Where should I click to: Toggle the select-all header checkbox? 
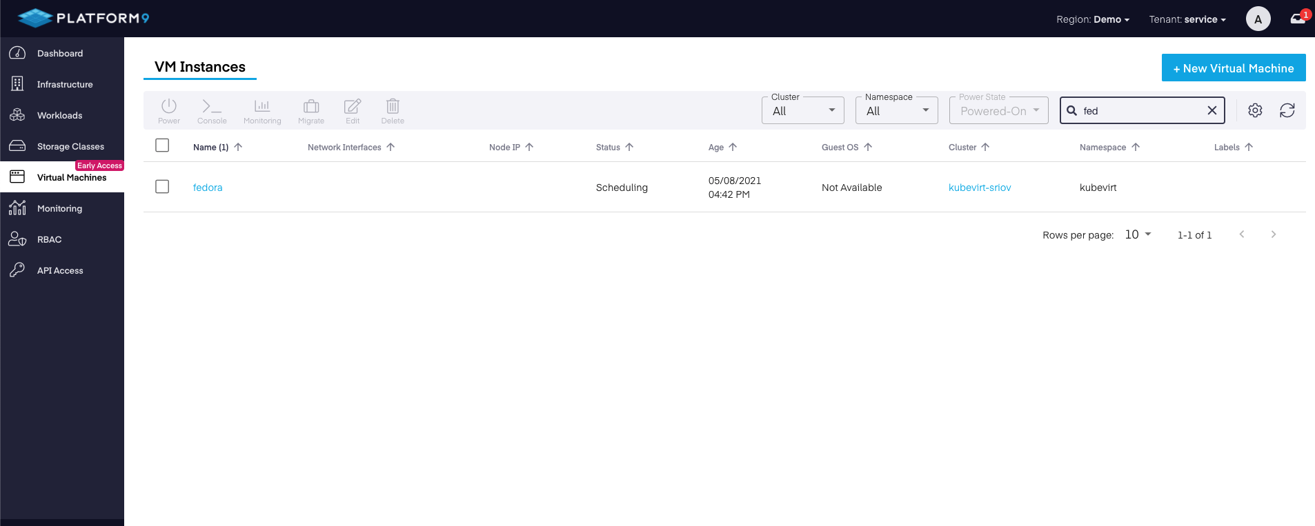[x=162, y=145]
